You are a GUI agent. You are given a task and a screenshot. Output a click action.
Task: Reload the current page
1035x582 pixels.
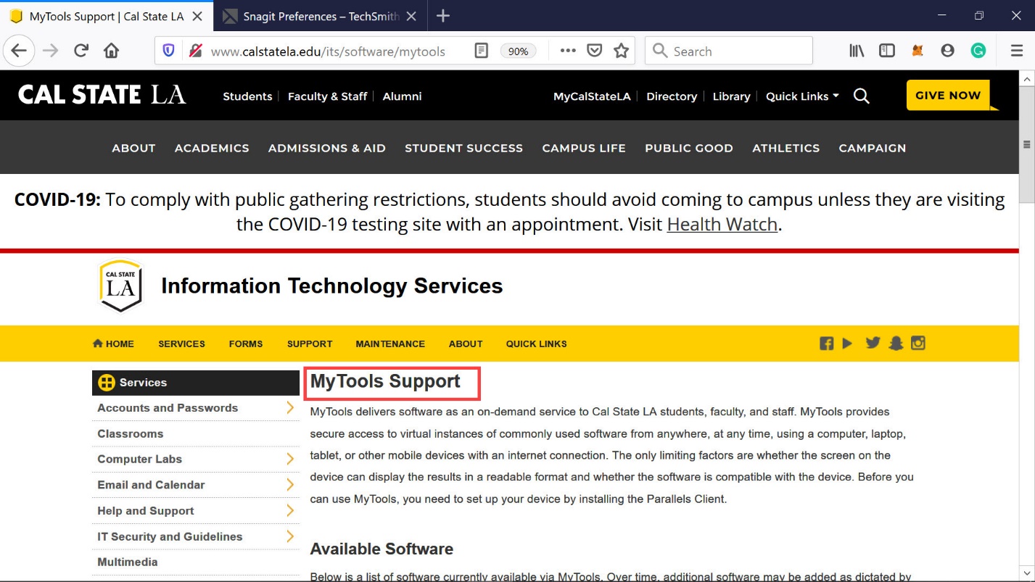click(x=81, y=51)
